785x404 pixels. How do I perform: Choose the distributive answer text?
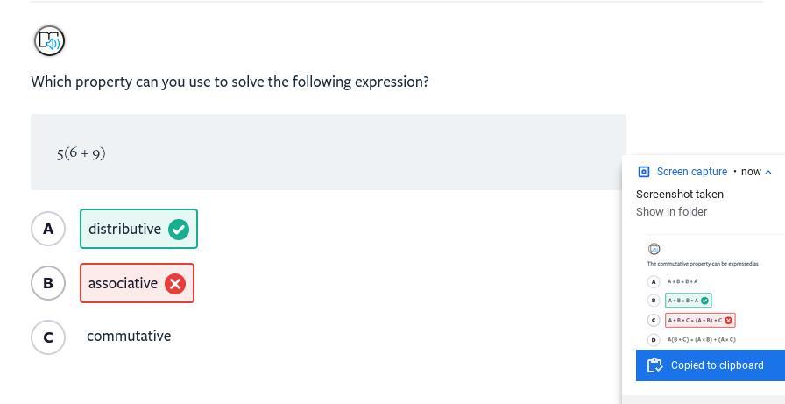(x=124, y=230)
